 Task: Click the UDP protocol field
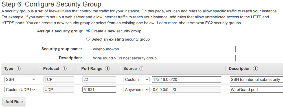coord(59,90)
